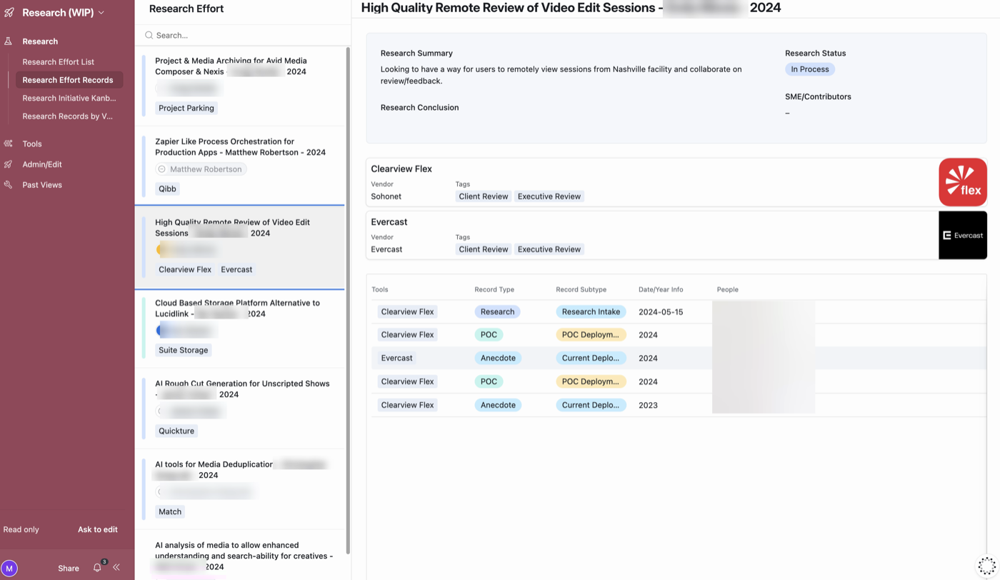The image size is (1000, 580).
Task: Click the Research section flask icon
Action: [x=8, y=41]
